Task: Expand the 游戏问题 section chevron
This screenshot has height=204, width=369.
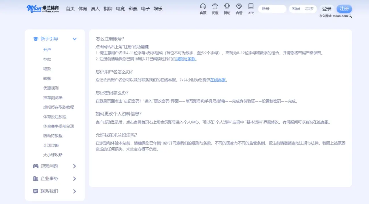Action: (74, 166)
